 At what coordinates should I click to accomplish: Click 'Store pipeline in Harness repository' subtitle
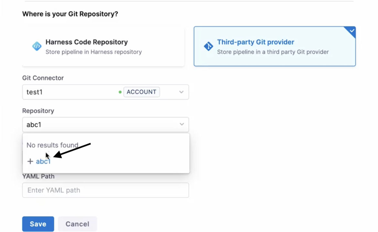coord(93,52)
